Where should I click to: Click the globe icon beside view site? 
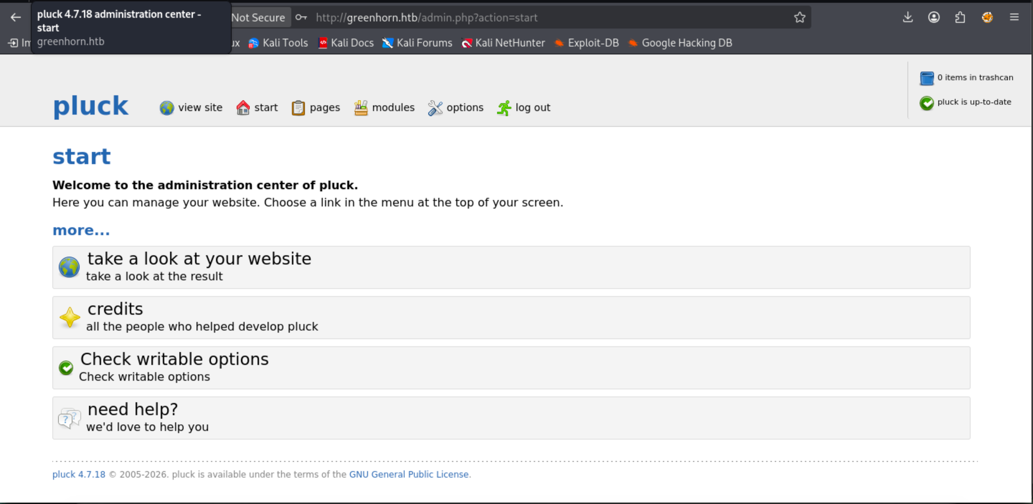click(x=166, y=108)
